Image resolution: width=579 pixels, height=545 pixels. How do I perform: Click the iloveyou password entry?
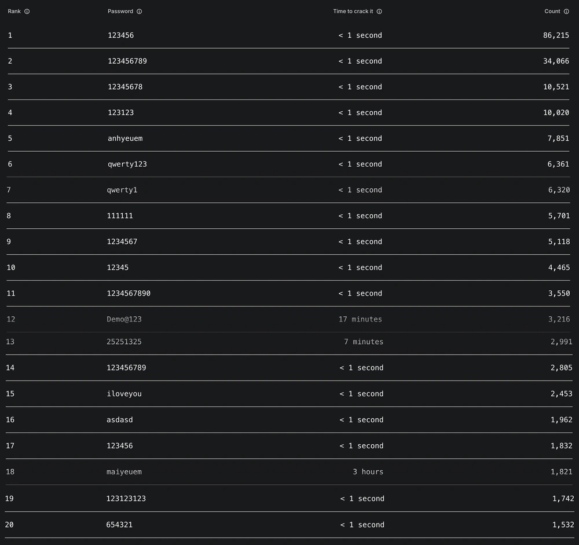coord(124,394)
